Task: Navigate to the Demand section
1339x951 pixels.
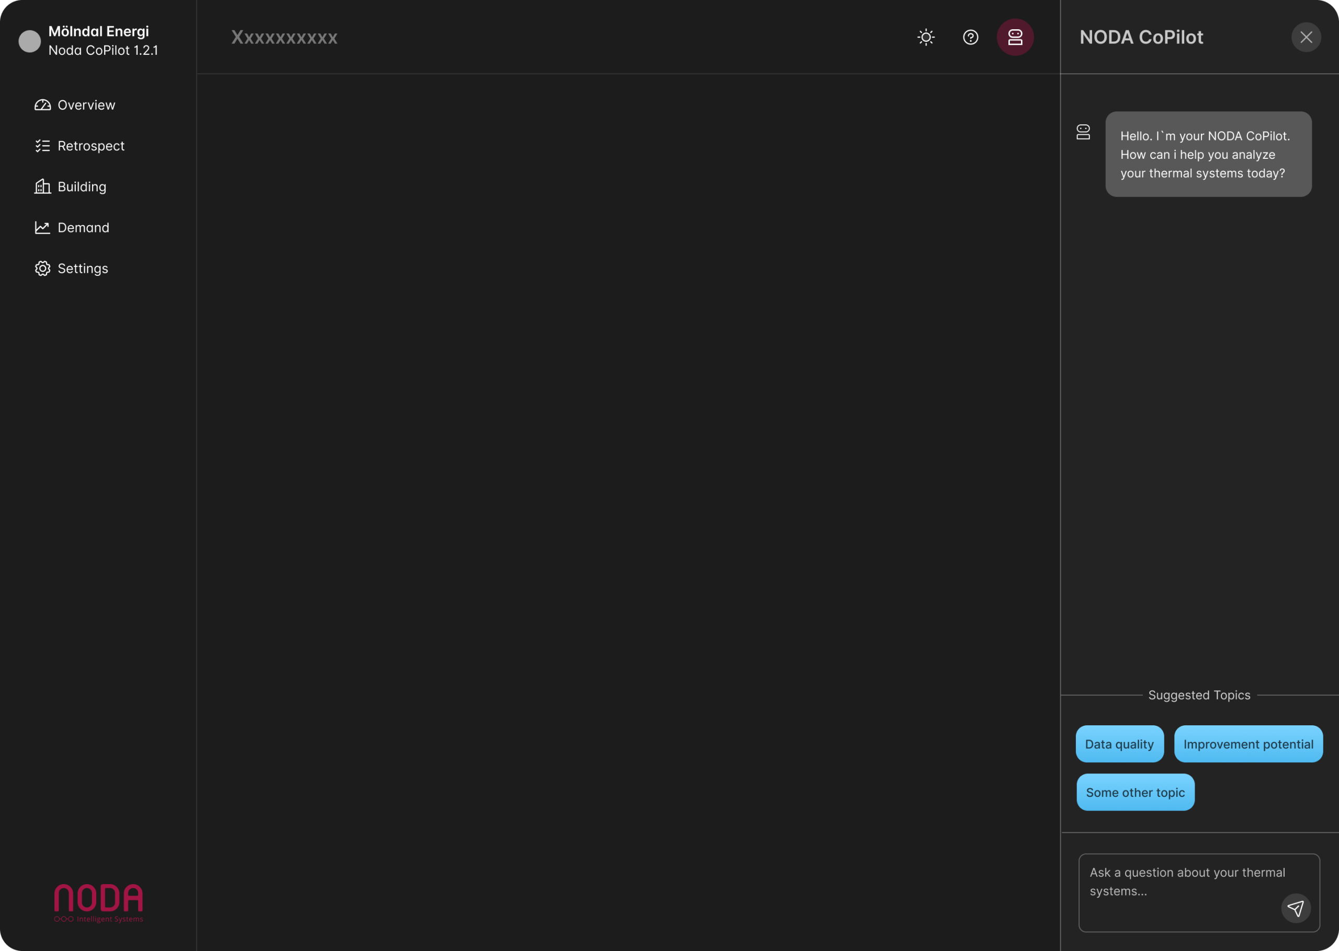Action: tap(83, 228)
